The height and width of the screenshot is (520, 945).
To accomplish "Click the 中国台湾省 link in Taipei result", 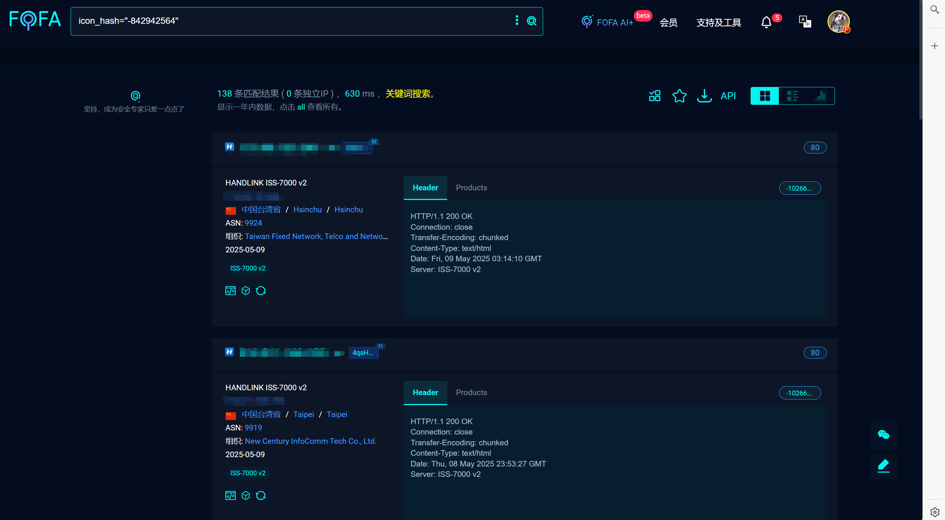I will [x=261, y=414].
